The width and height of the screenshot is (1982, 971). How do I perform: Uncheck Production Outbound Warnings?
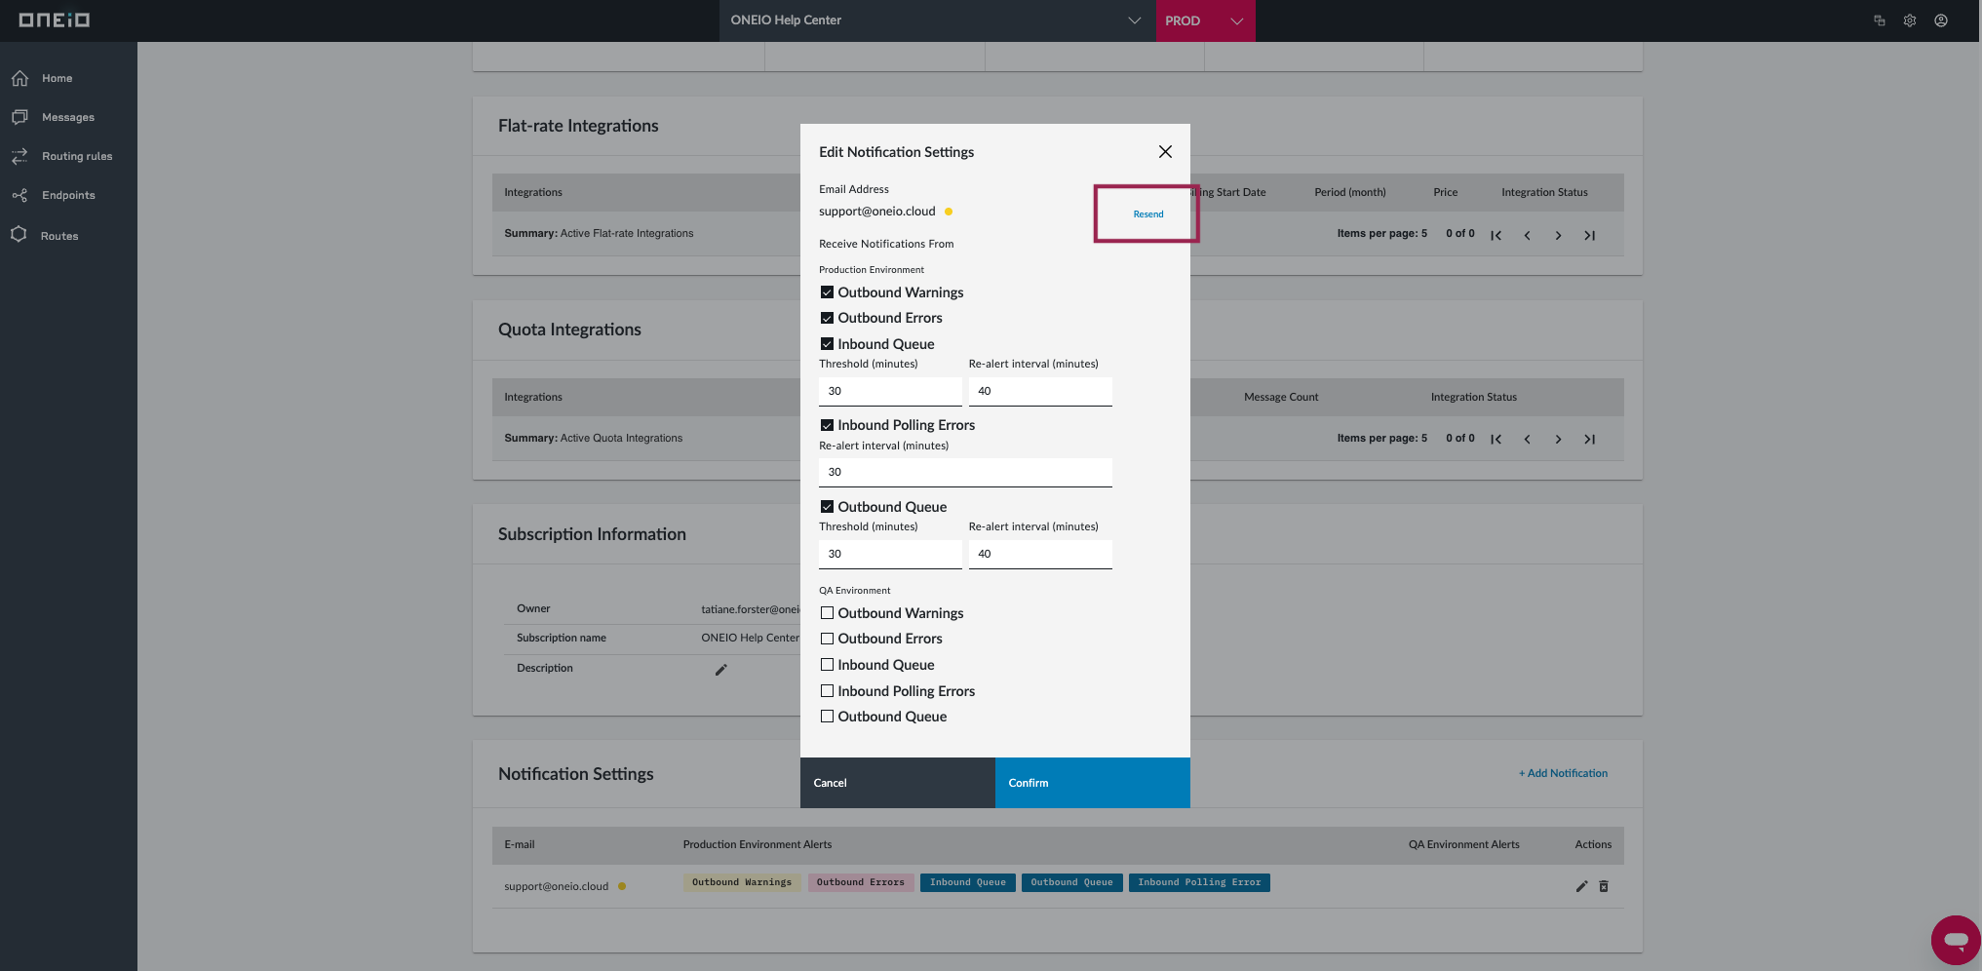coord(827,292)
